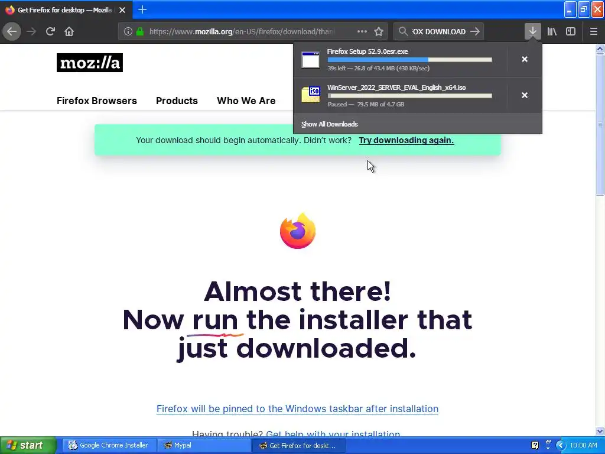Switch to Mypal taskbar window
The height and width of the screenshot is (454, 605).
pos(204,445)
